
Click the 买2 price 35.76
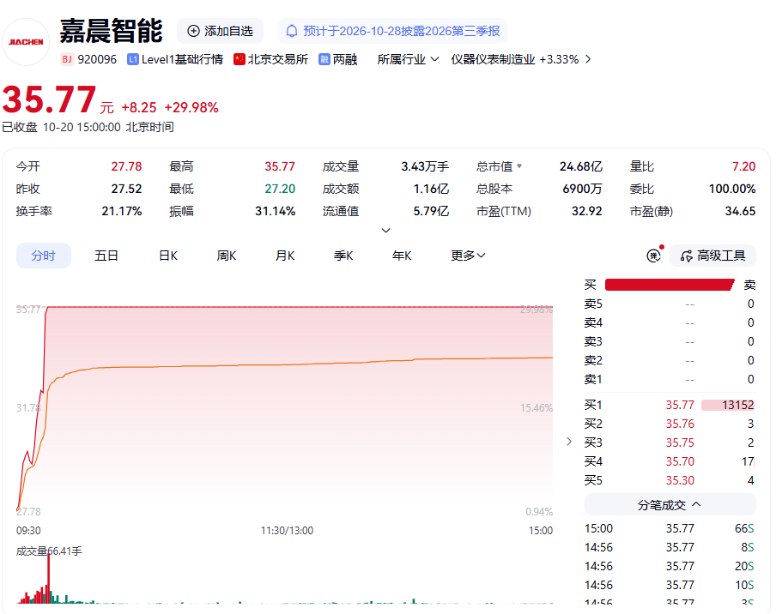[680, 424]
